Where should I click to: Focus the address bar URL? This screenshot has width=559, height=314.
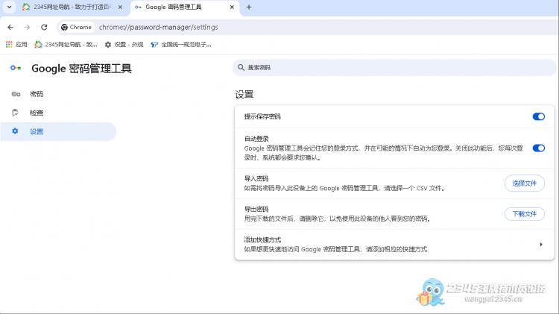coord(158,27)
